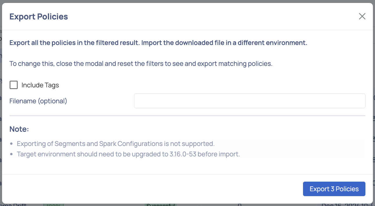Viewport: 375px width, 206px height.
Task: Click the bold export description sentence
Action: [158, 43]
